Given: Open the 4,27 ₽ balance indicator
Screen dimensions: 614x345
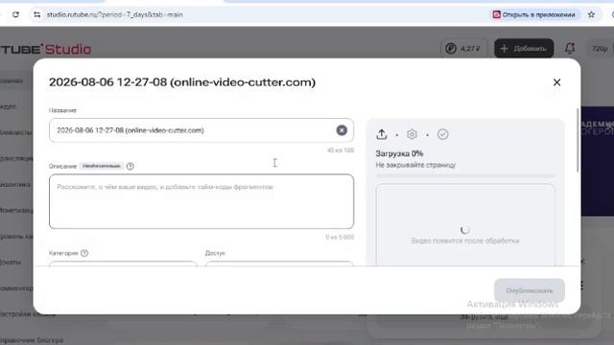Looking at the screenshot, I should [x=463, y=49].
